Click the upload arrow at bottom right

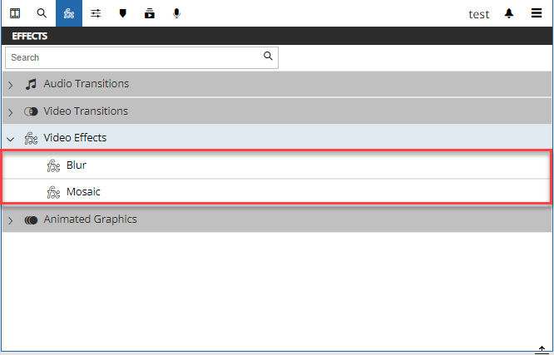542,349
